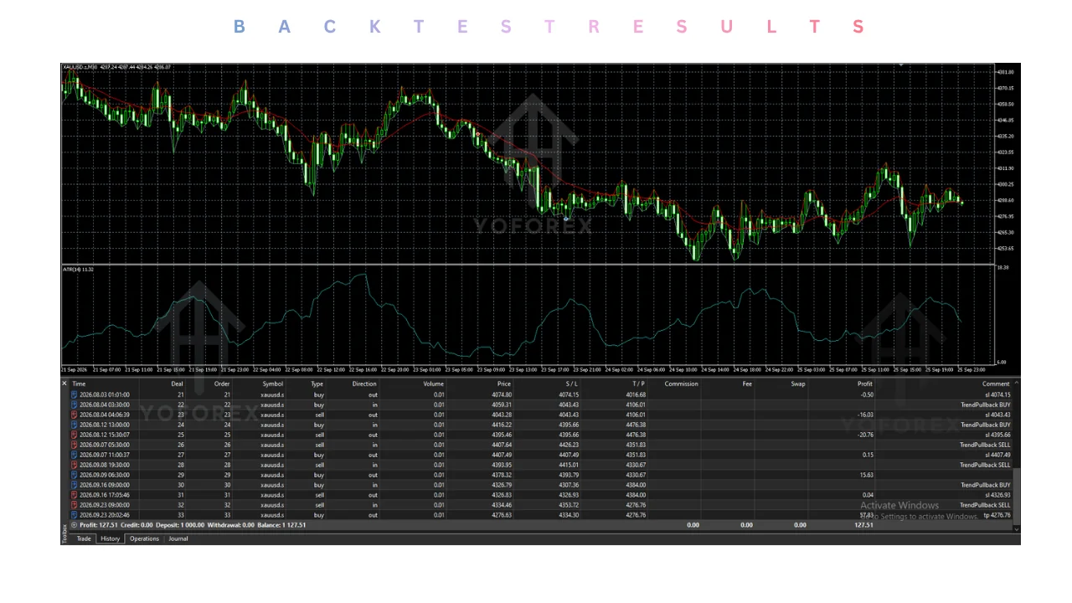Click the comment tp 4276.76
This screenshot has height=603, width=1072.
997,515
